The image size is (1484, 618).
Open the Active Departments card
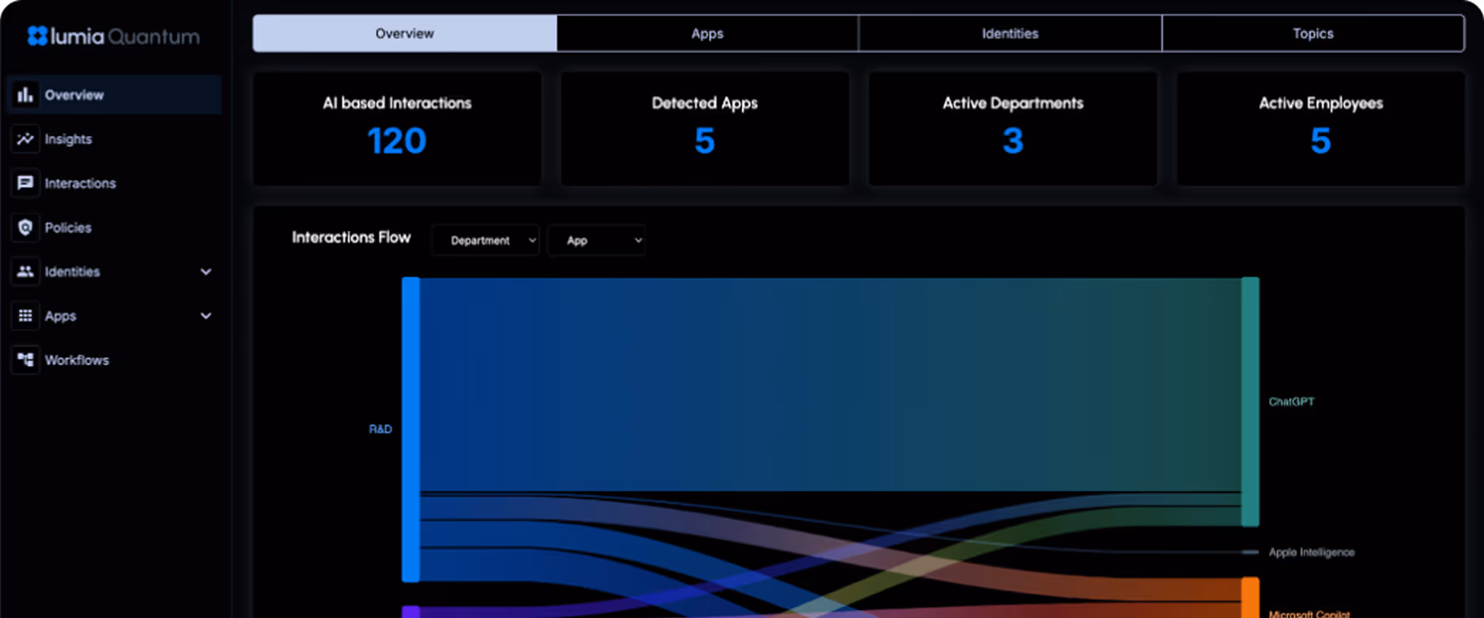tap(1013, 129)
